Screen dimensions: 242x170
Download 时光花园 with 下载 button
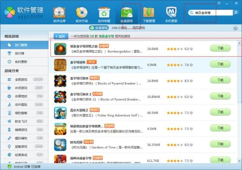[x=220, y=144]
